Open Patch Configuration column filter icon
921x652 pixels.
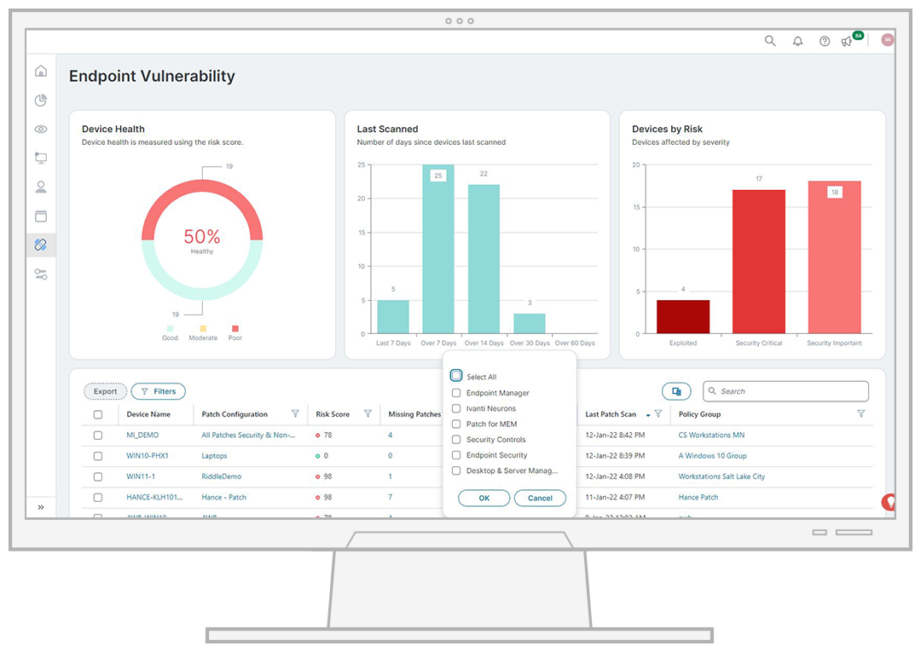click(x=295, y=413)
